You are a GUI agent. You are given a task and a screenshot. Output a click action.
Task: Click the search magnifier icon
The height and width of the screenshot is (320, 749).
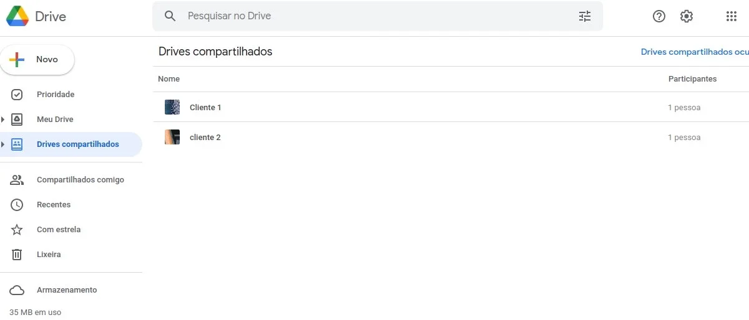pyautogui.click(x=170, y=16)
